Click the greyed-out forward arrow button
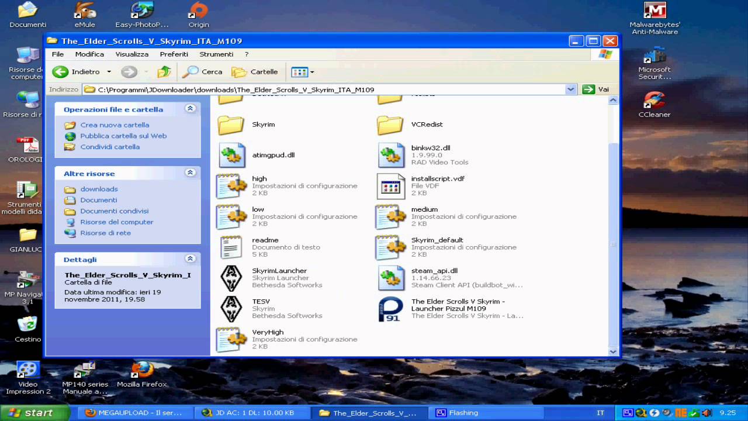 click(129, 72)
